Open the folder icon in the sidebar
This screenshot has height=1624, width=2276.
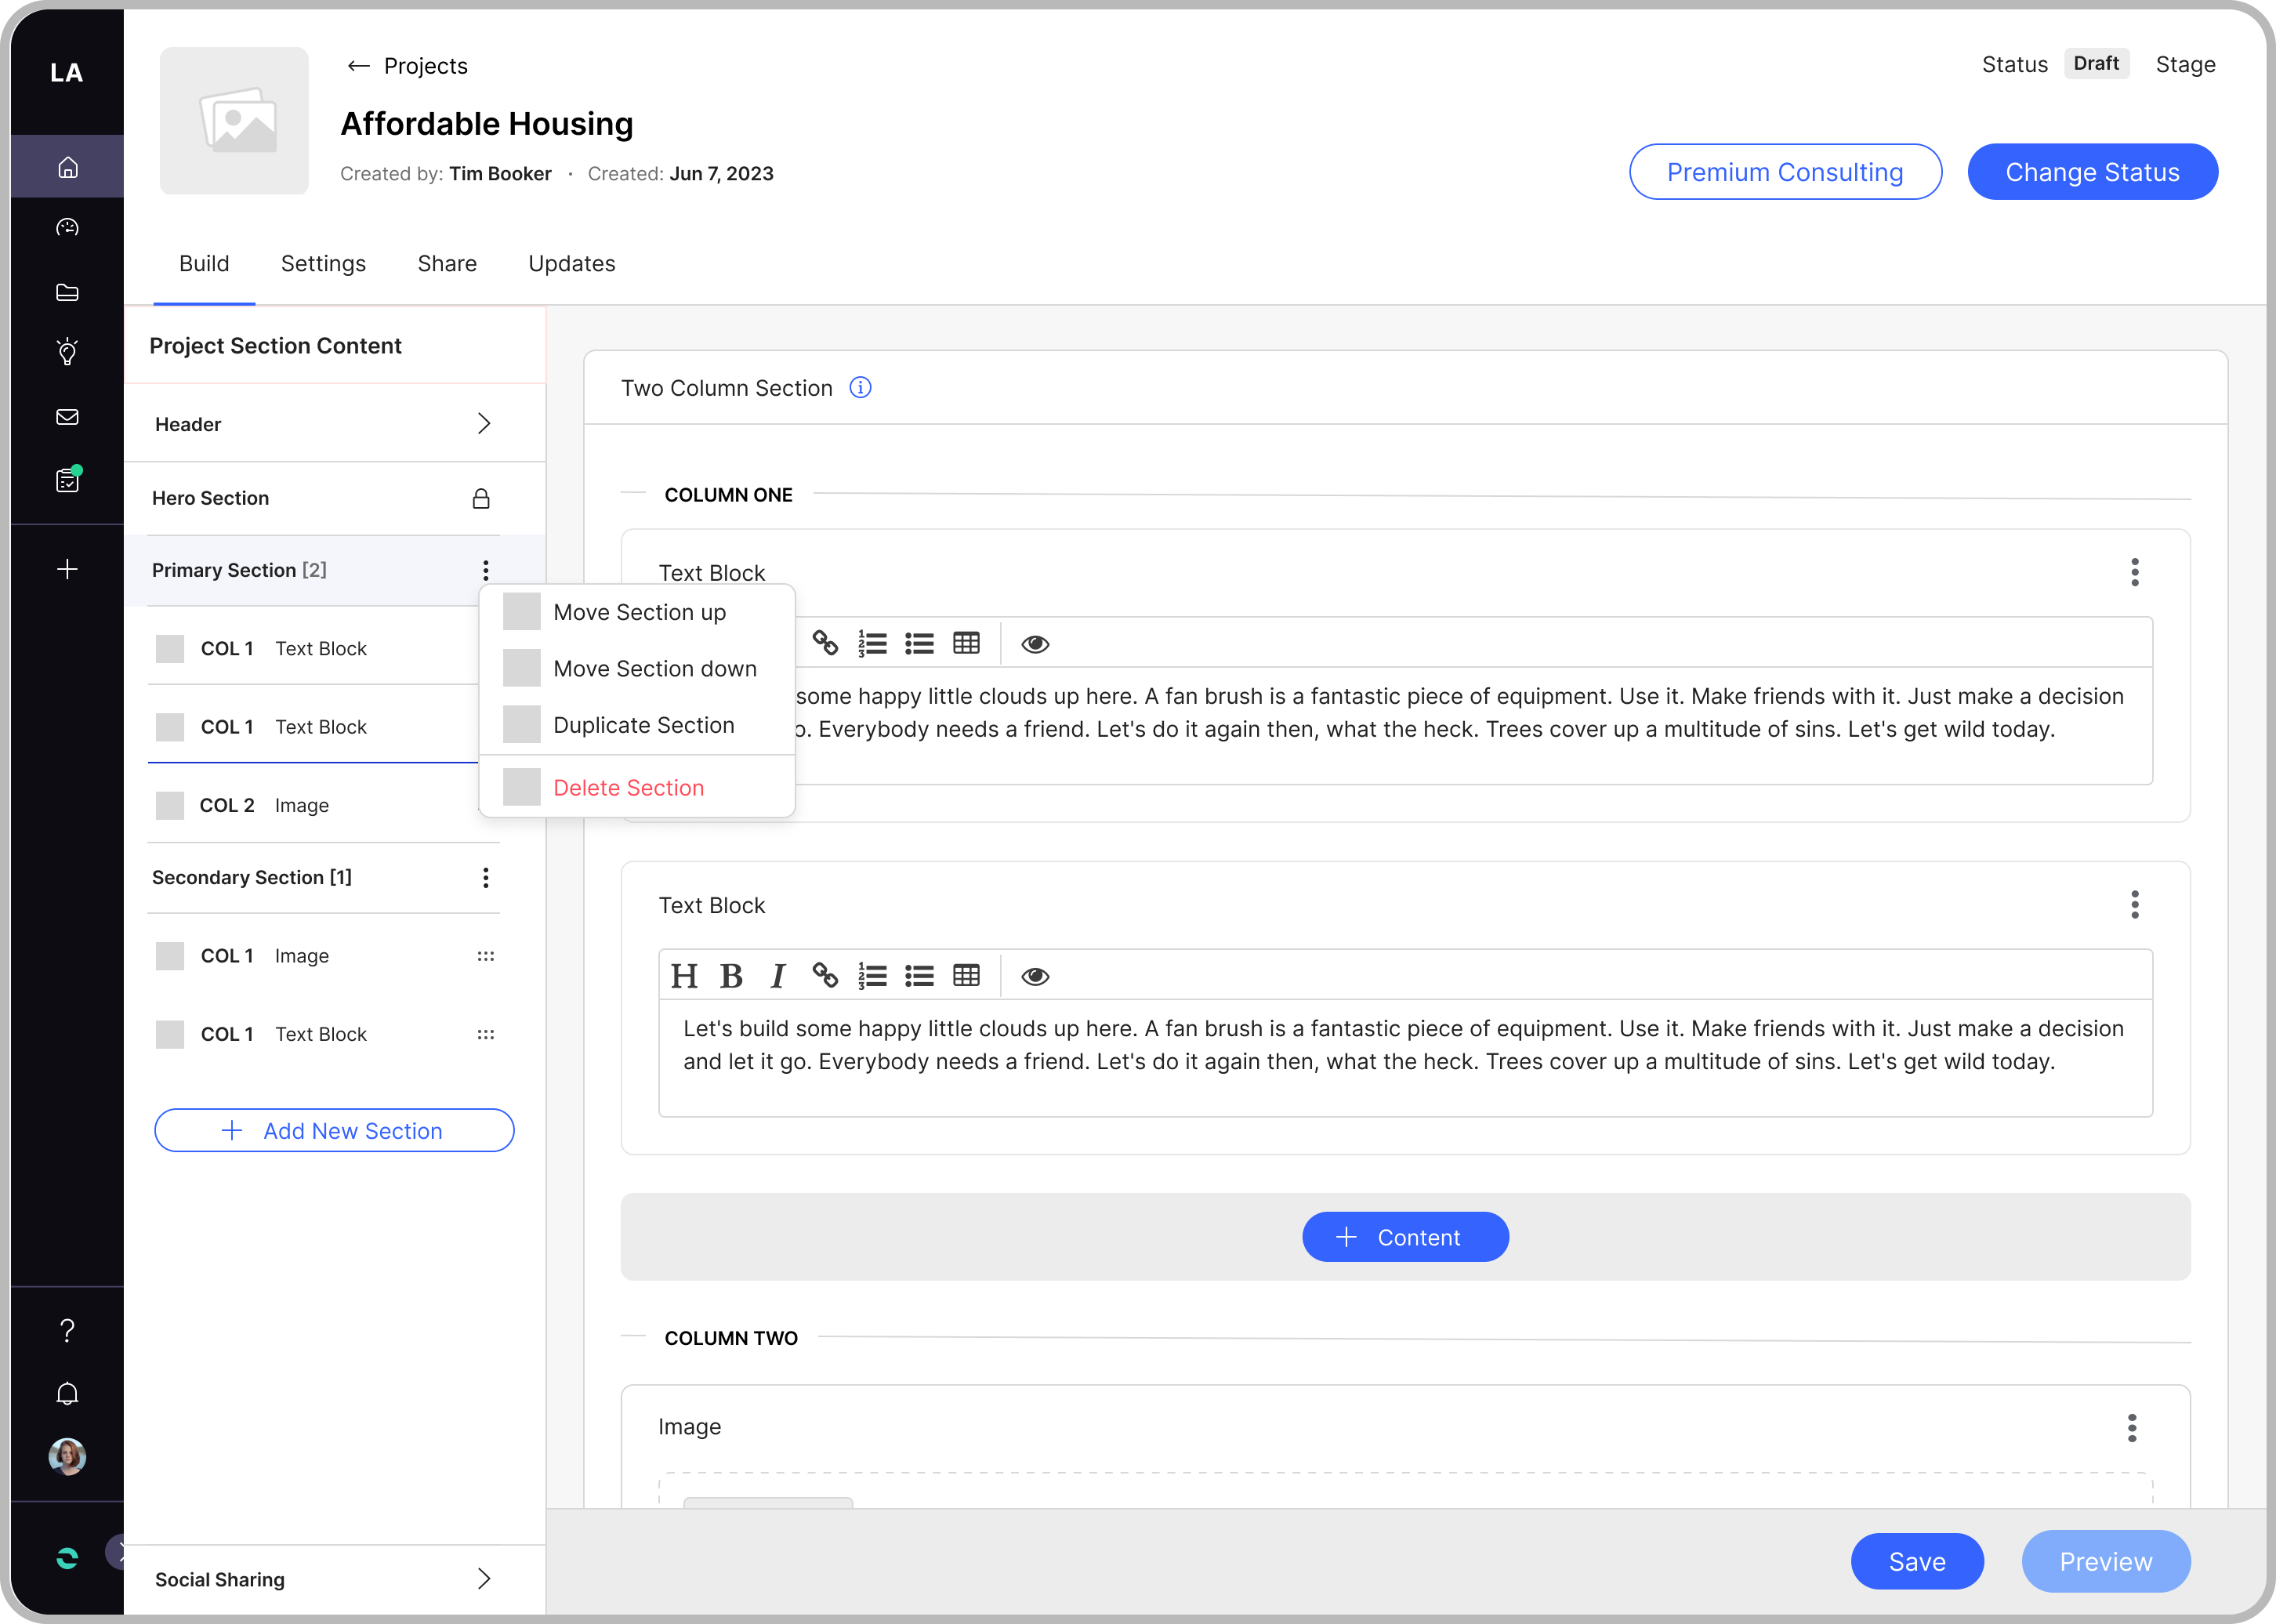pos(67,292)
